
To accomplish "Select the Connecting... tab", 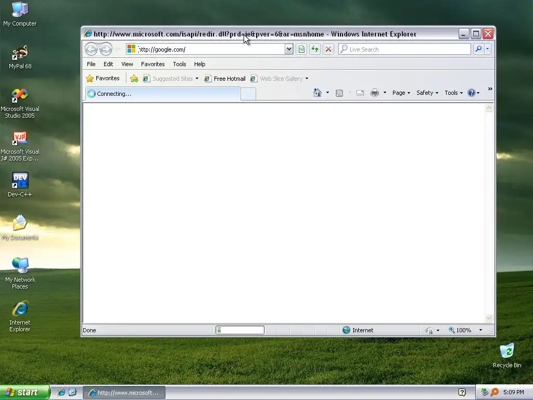I will tap(163, 94).
